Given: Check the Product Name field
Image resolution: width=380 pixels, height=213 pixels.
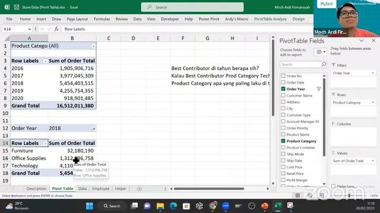Looking at the screenshot, I should tap(283, 134).
